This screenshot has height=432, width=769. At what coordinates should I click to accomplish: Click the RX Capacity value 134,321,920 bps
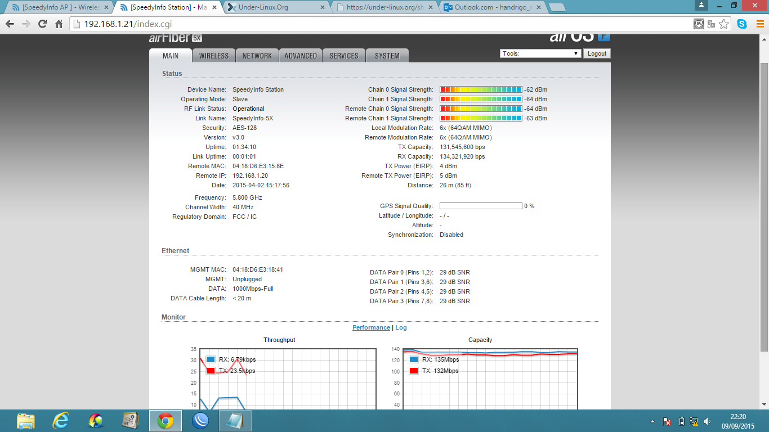coord(462,156)
